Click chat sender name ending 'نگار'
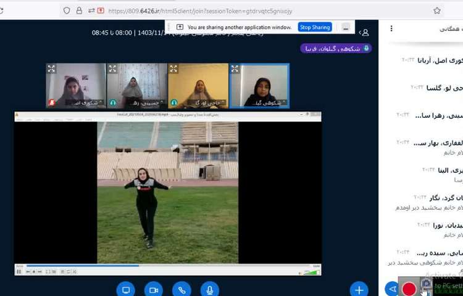Image resolution: width=463 pixels, height=296 pixels. (x=446, y=198)
